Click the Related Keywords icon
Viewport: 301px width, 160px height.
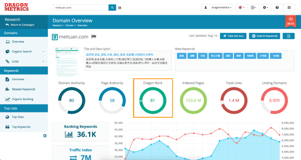click(7, 89)
